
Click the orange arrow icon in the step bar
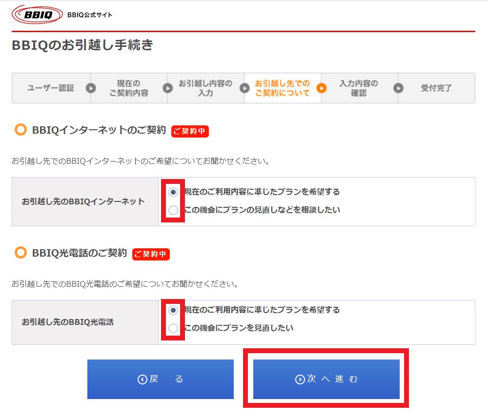(321, 88)
